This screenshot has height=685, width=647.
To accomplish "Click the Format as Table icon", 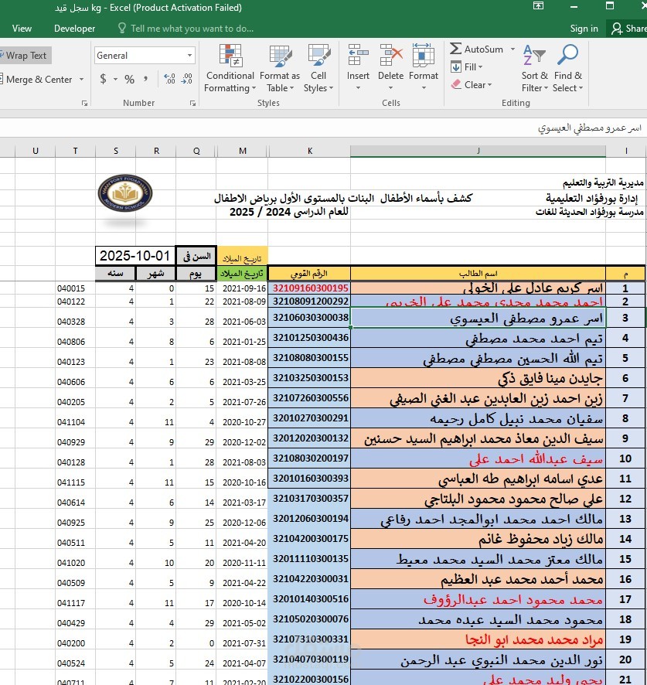I will tap(281, 56).
